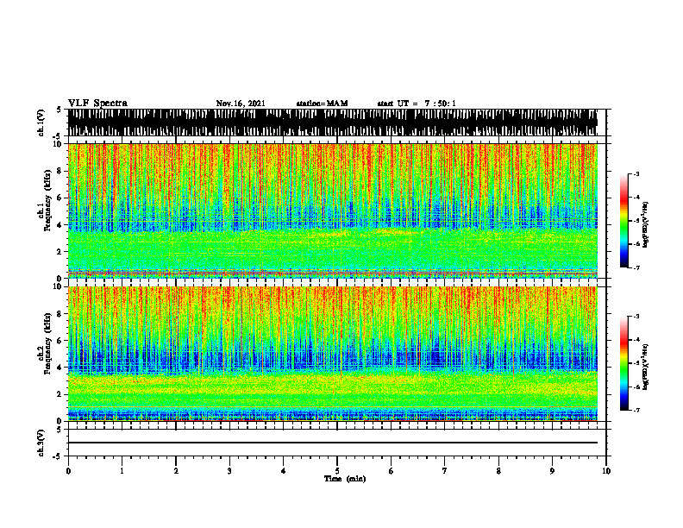
Task: Click time axis tick label '1'
Action: tap(122, 471)
